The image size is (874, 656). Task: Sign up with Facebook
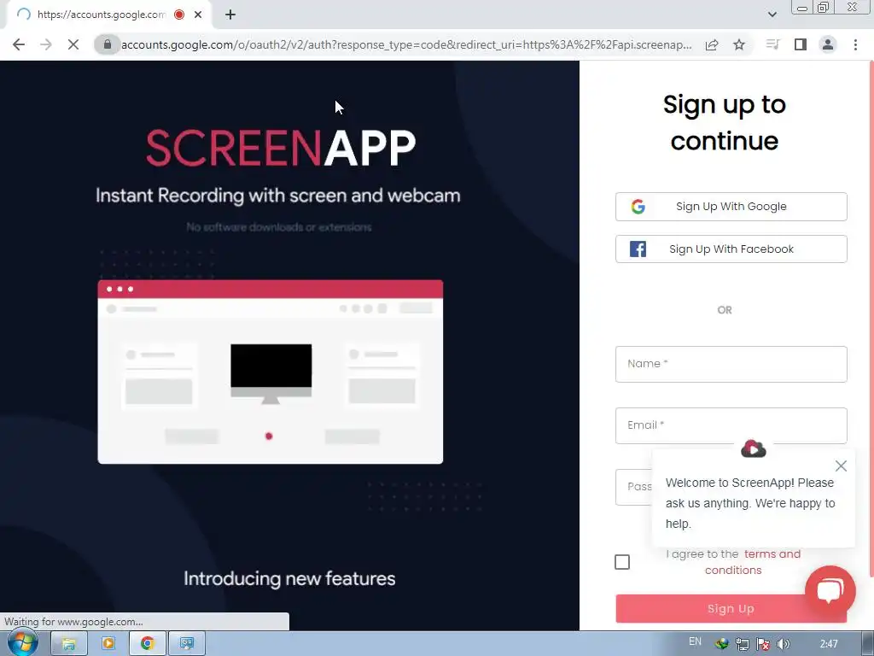coord(731,249)
